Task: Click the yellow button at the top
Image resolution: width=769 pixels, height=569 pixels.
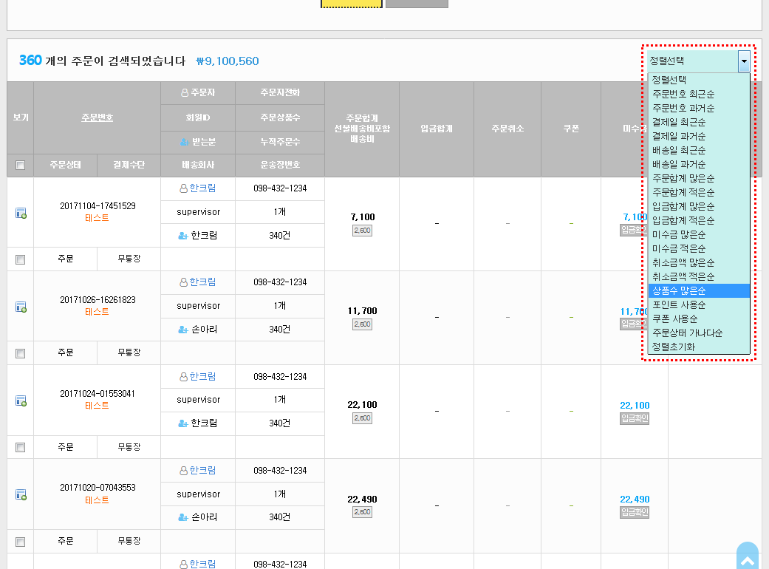Action: (x=352, y=3)
